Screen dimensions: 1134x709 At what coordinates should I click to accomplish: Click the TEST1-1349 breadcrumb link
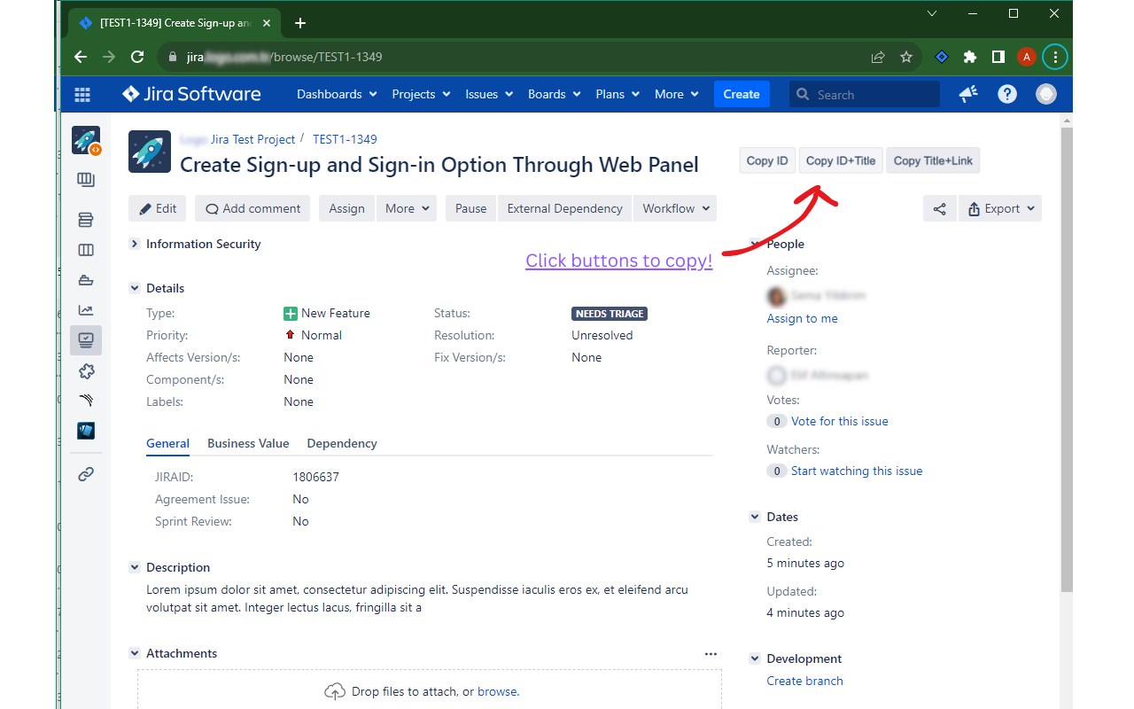pos(345,139)
